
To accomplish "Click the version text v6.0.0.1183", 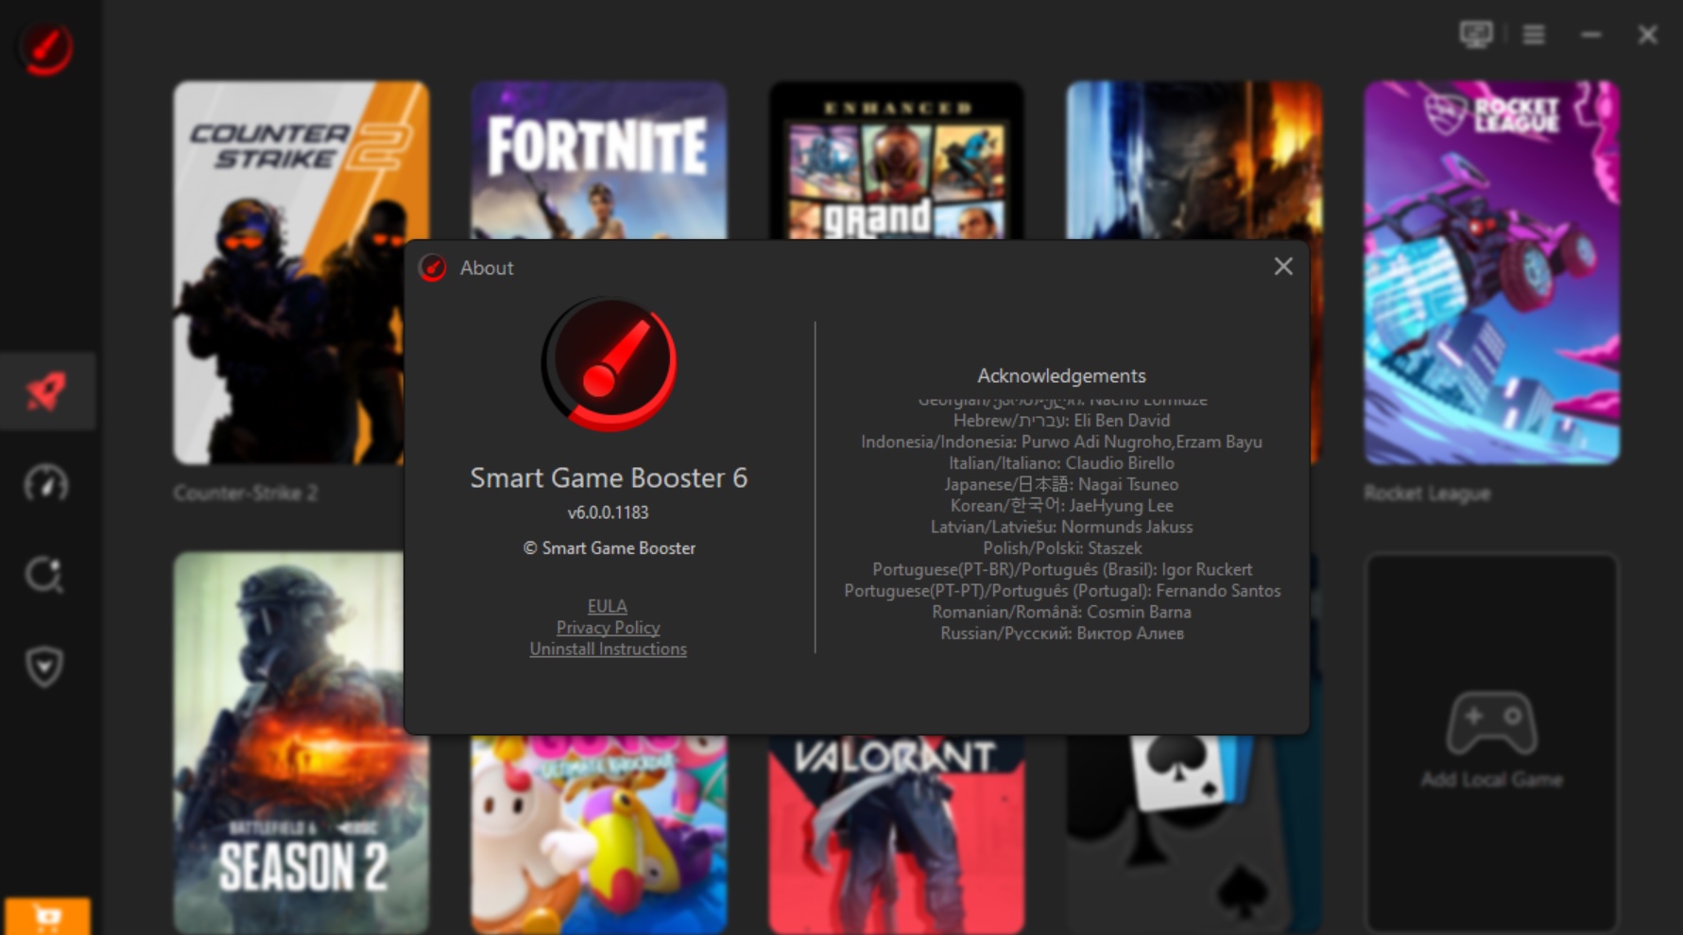I will click(x=608, y=512).
